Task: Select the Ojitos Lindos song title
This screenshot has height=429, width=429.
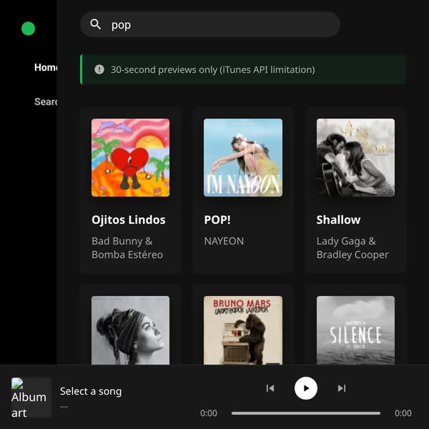Action: [129, 220]
